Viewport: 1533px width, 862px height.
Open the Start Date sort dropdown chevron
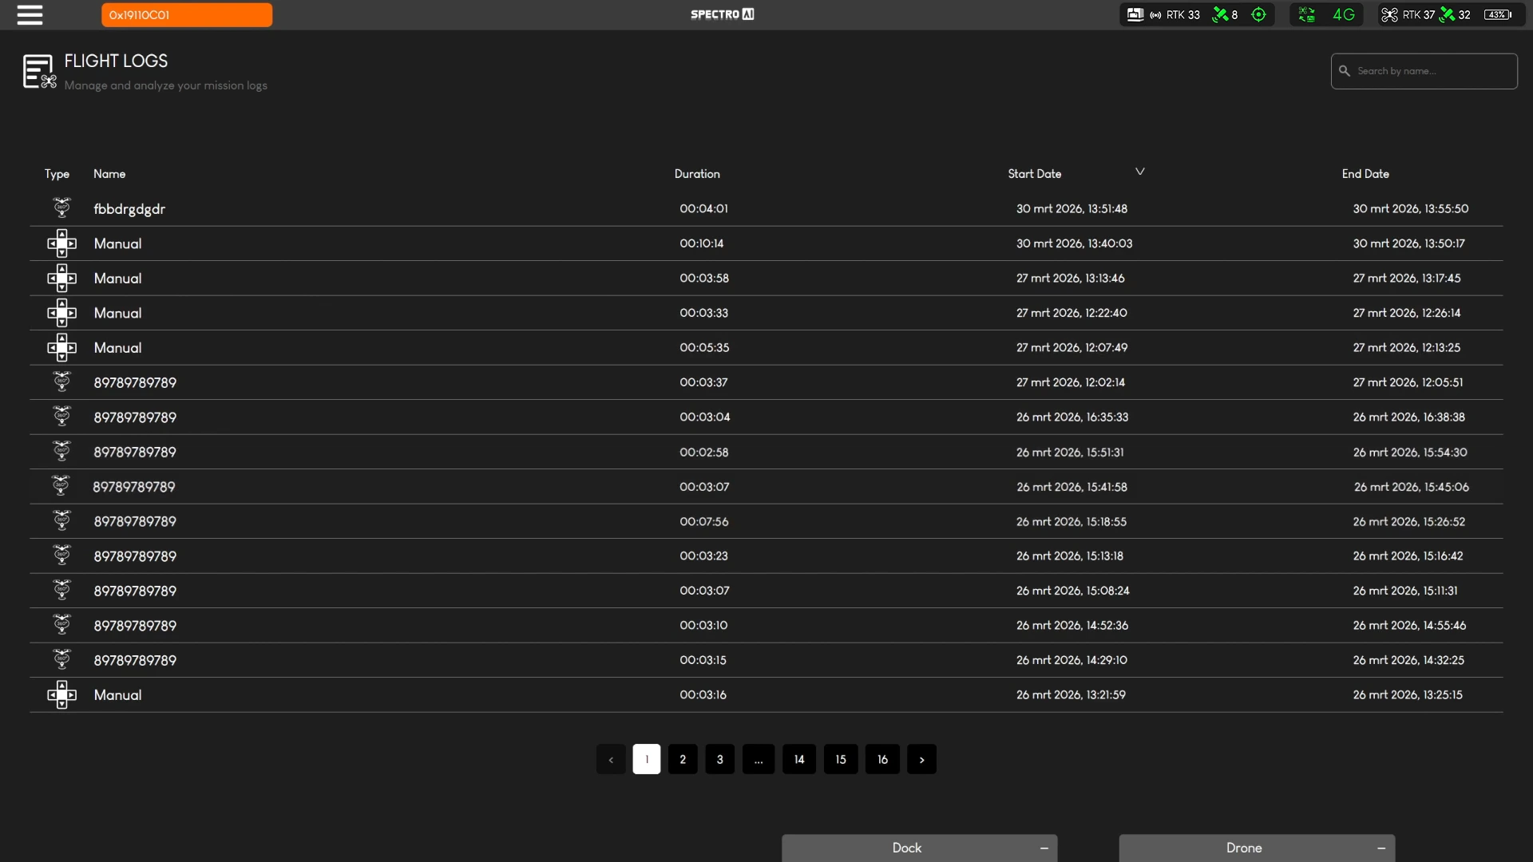tap(1139, 171)
